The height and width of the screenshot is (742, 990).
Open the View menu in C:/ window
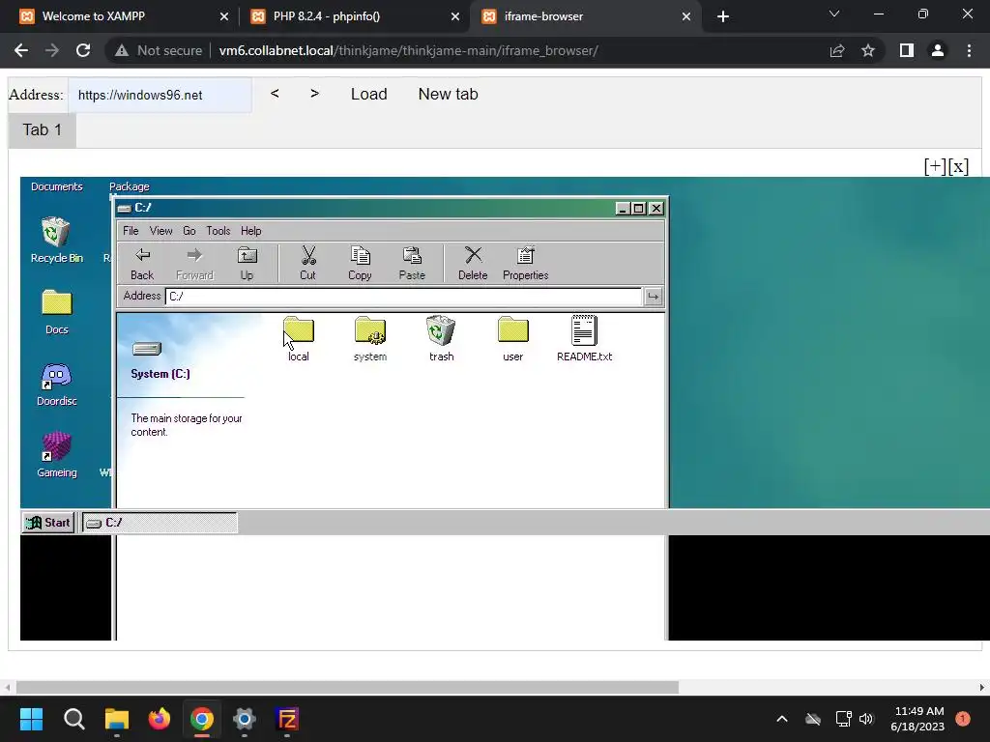(x=161, y=231)
